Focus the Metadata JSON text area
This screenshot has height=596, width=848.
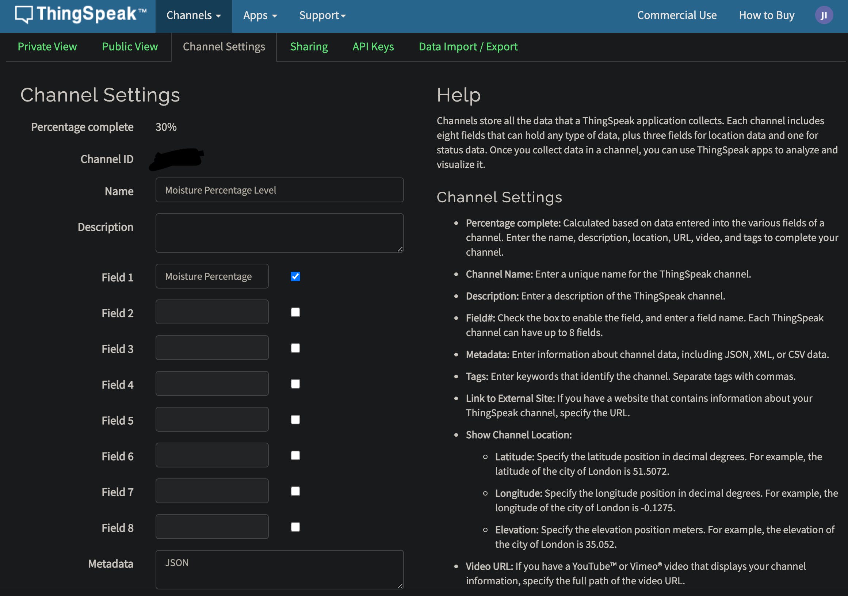[279, 570]
